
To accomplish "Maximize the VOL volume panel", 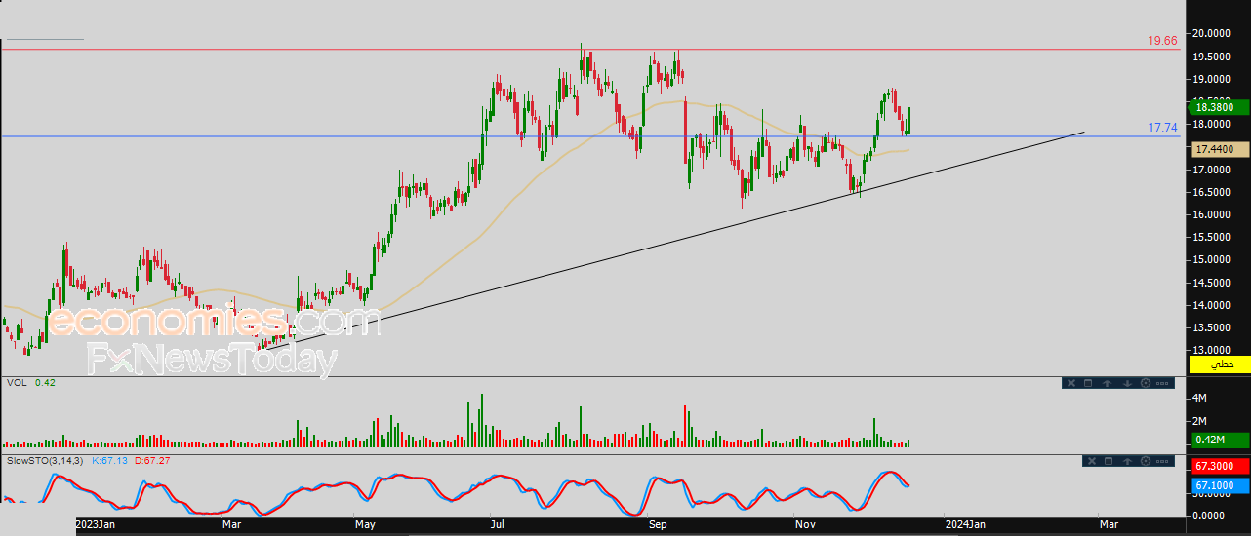I will click(x=1088, y=383).
